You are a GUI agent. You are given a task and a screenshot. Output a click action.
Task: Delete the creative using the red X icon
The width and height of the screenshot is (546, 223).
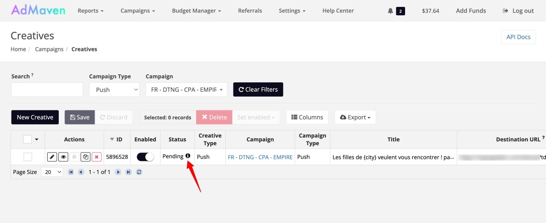[97, 157]
